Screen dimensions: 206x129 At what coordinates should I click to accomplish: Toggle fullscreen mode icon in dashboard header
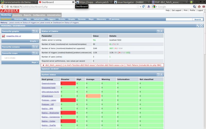point(201,26)
